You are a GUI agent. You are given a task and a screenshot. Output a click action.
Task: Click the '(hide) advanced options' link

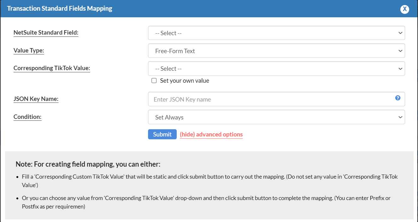tap(211, 134)
